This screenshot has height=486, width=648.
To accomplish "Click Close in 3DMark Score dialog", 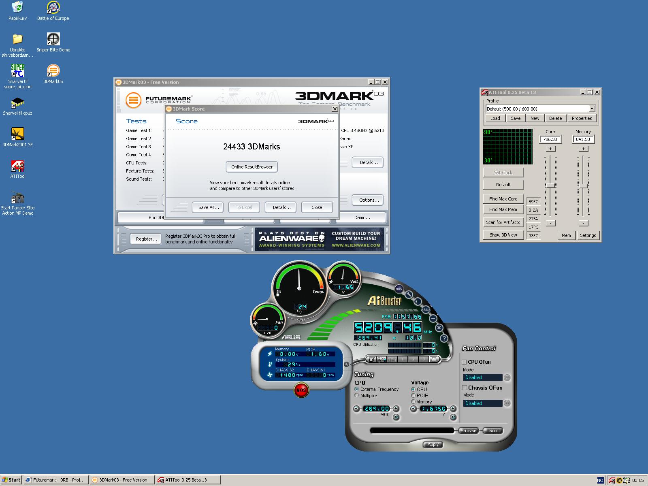I will coord(317,207).
